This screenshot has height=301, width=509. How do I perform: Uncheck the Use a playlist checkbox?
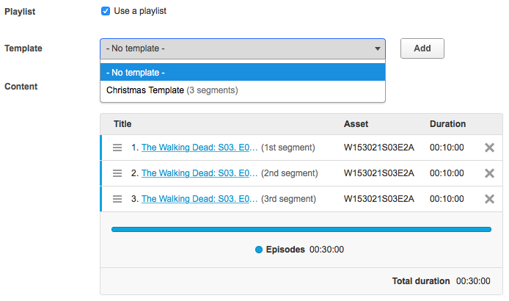[x=106, y=11]
